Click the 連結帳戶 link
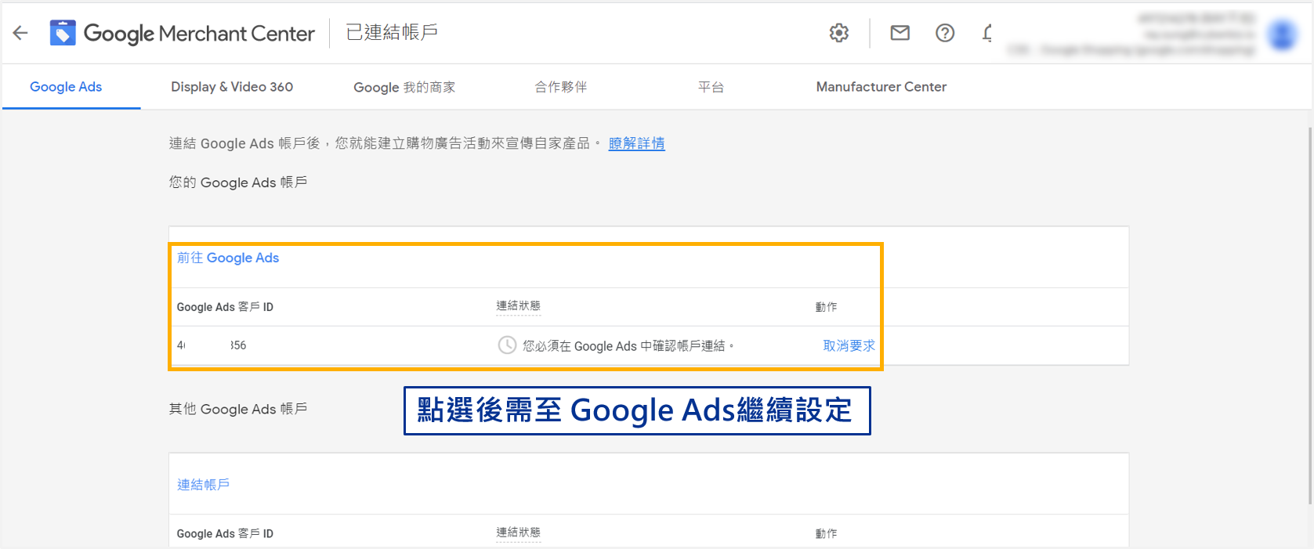This screenshot has height=549, width=1314. 204,485
